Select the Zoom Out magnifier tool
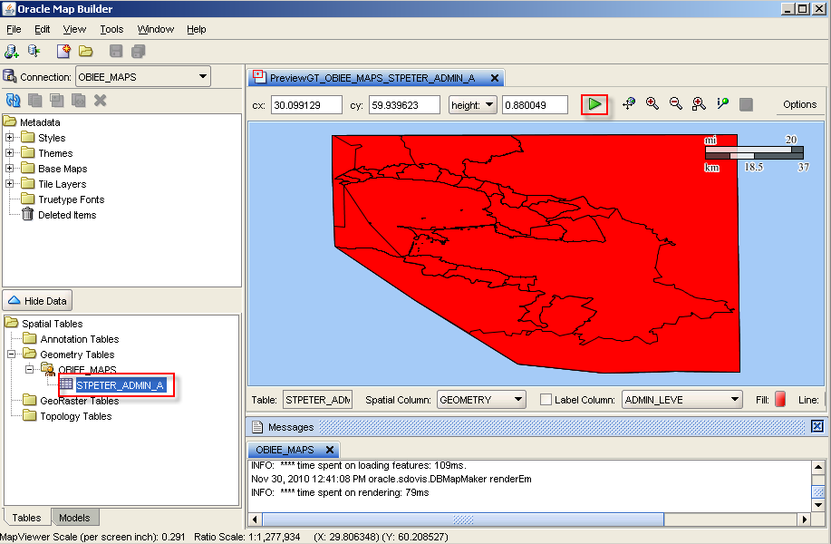The image size is (831, 544). click(x=675, y=104)
